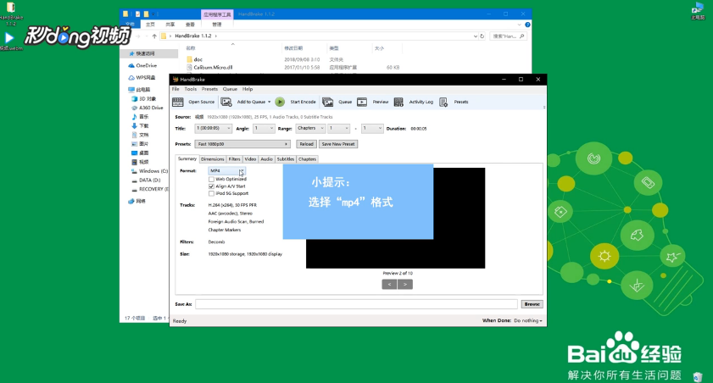This screenshot has height=383, width=713.
Task: Open the Format MP4 dropdown
Action: coord(226,171)
